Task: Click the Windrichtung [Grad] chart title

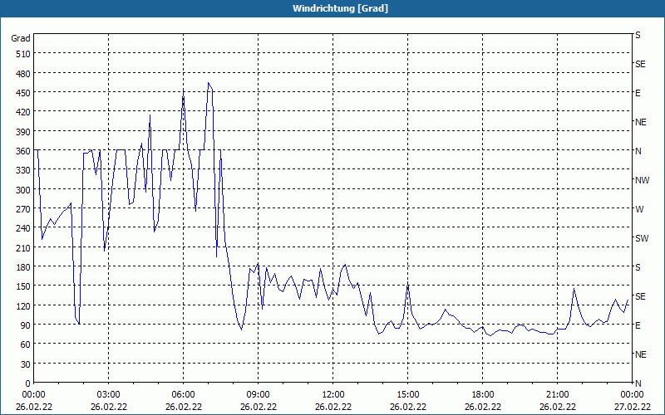Action: point(340,8)
